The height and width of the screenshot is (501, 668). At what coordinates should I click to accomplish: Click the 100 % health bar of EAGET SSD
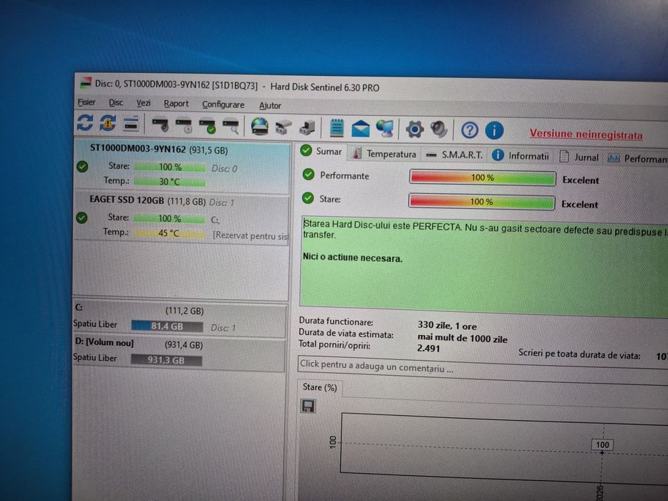[170, 218]
